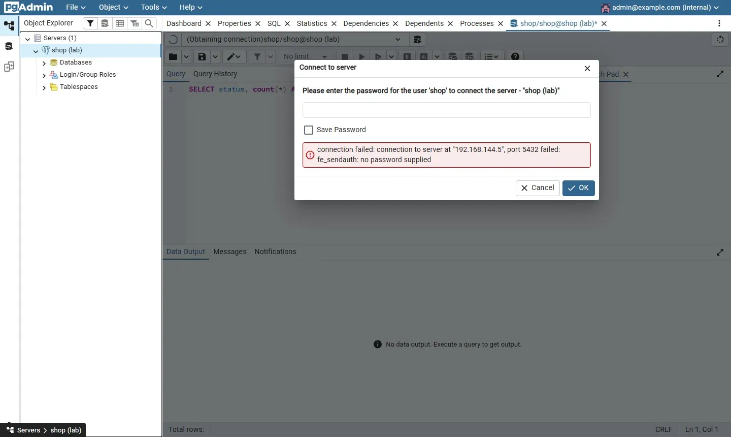Open the Object menu
The image size is (731, 437).
[113, 8]
